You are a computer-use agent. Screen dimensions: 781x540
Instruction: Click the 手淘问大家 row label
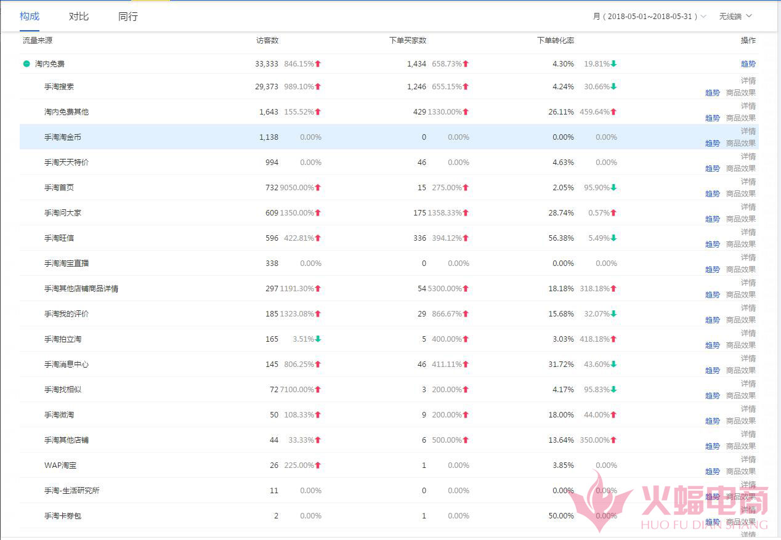coord(63,213)
